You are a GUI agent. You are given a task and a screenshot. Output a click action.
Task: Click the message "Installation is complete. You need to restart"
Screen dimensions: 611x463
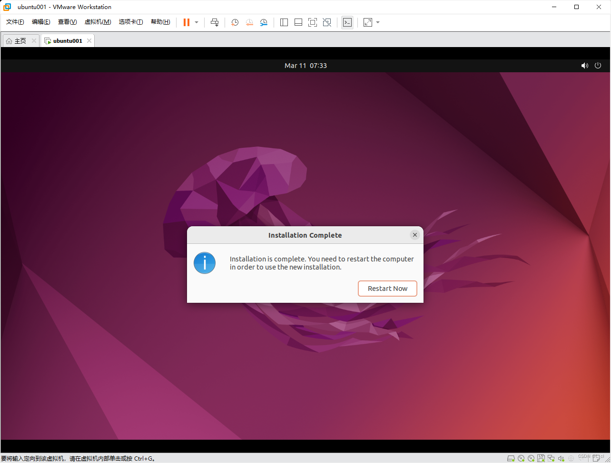click(322, 263)
